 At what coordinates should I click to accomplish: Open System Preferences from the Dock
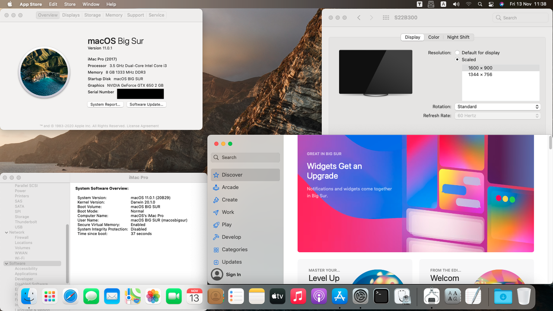pos(360,296)
